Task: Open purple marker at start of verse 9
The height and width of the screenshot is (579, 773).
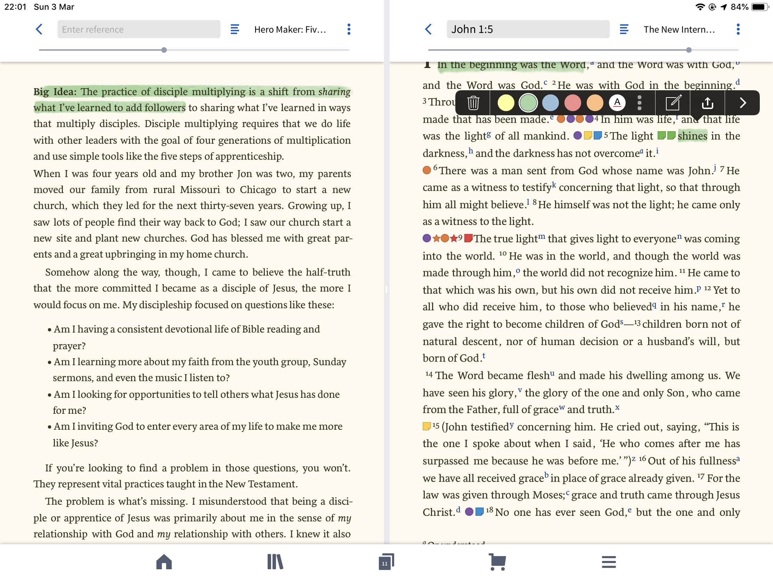Action: pos(427,238)
